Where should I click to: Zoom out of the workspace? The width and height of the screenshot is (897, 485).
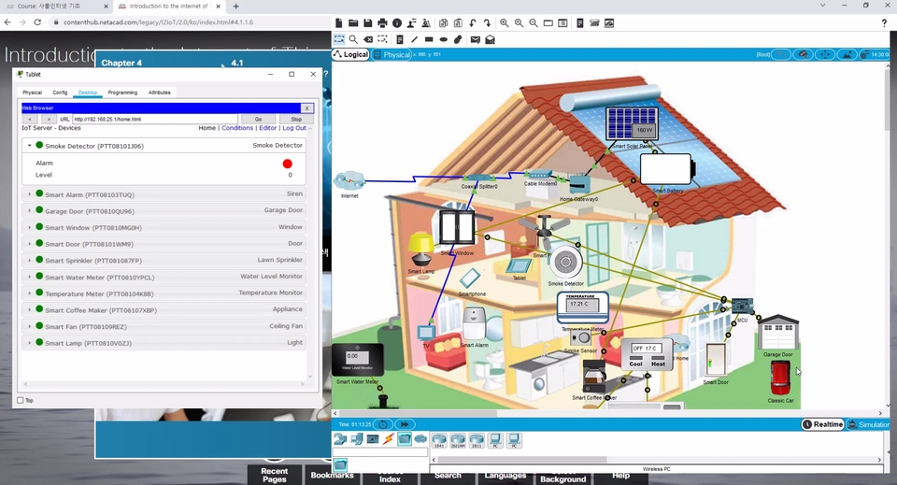point(534,22)
